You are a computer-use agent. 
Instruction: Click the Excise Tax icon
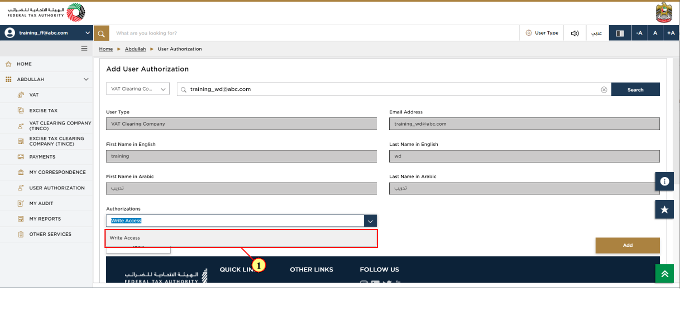pos(20,110)
